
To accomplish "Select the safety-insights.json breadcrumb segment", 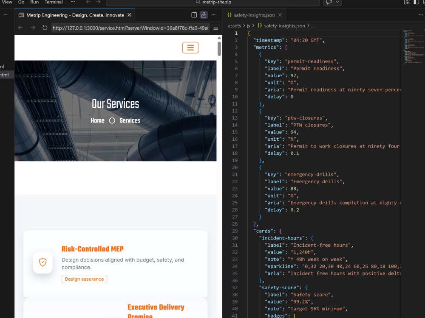I will tap(284, 26).
